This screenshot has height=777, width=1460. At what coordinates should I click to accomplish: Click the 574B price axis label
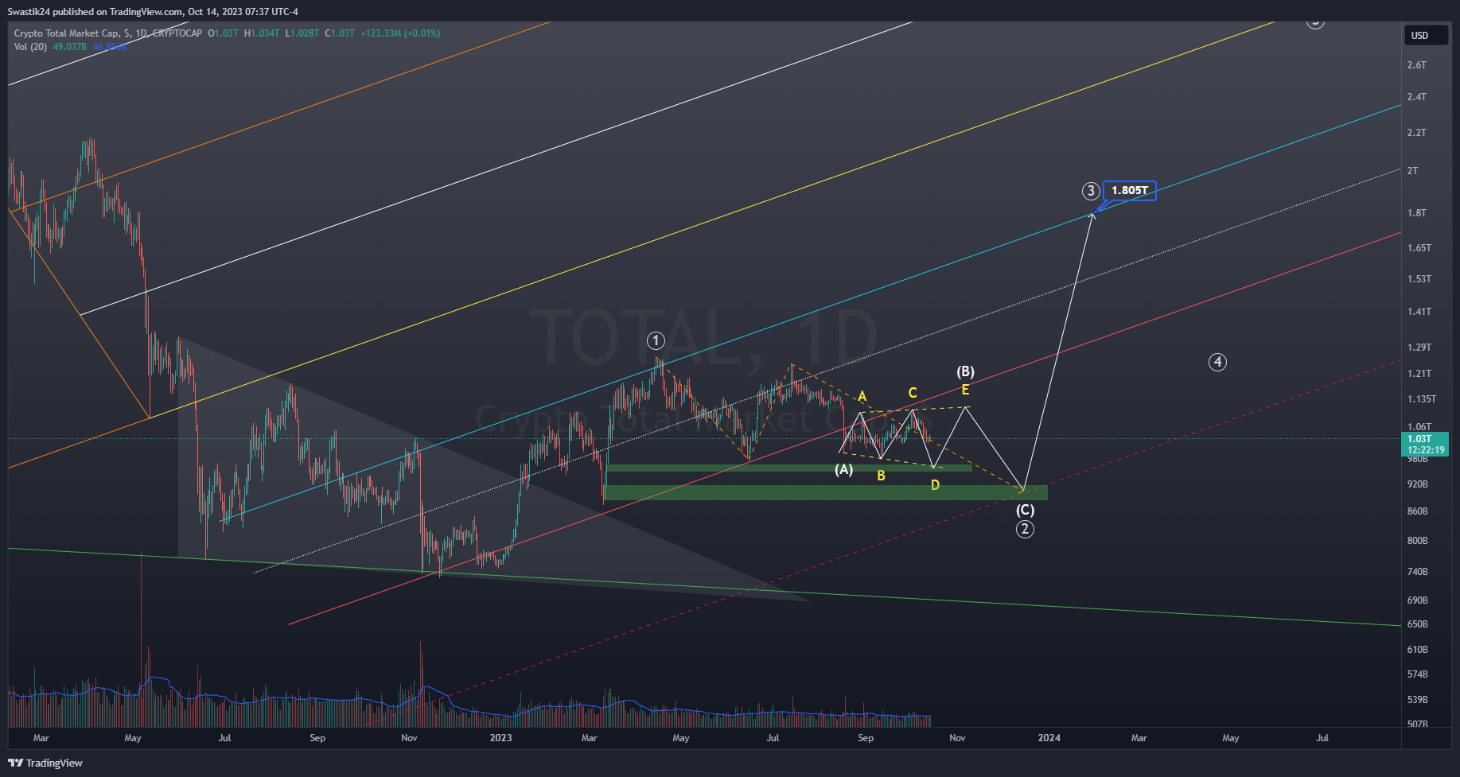click(1417, 674)
